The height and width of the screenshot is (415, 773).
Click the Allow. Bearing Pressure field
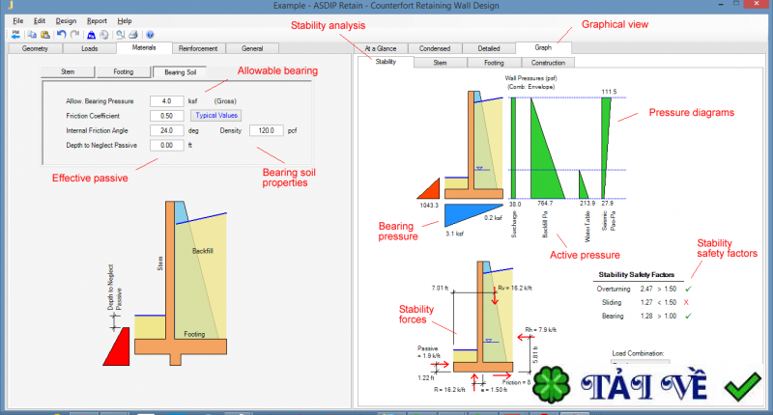(166, 101)
